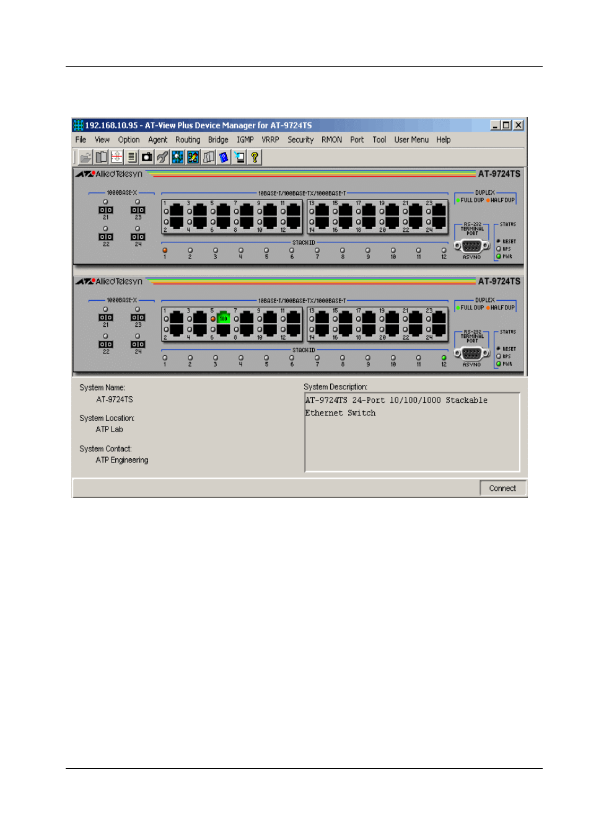
Task: Click the blue grid with pencil icon
Action: coord(193,157)
